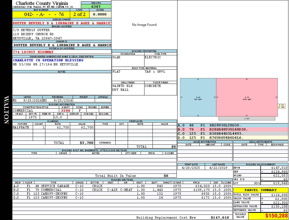Viewport: 289px width, 220px height.
Task: Click the blue section A area in the sketch
Action: pos(198,97)
